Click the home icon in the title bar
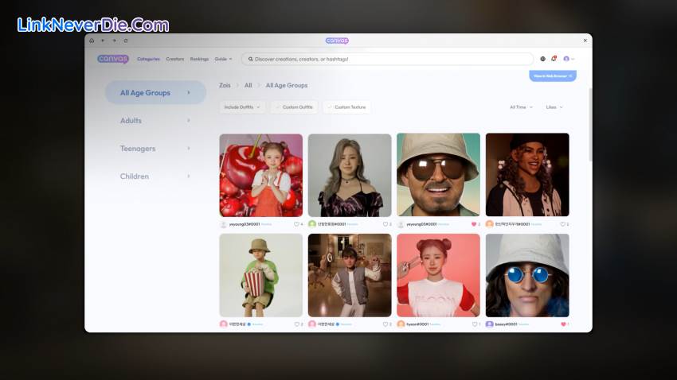Image resolution: width=677 pixels, height=380 pixels. [92, 41]
